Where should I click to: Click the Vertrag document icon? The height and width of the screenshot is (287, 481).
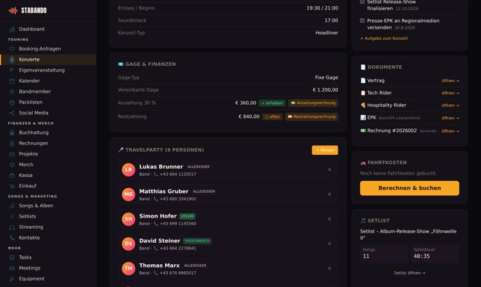click(x=363, y=80)
